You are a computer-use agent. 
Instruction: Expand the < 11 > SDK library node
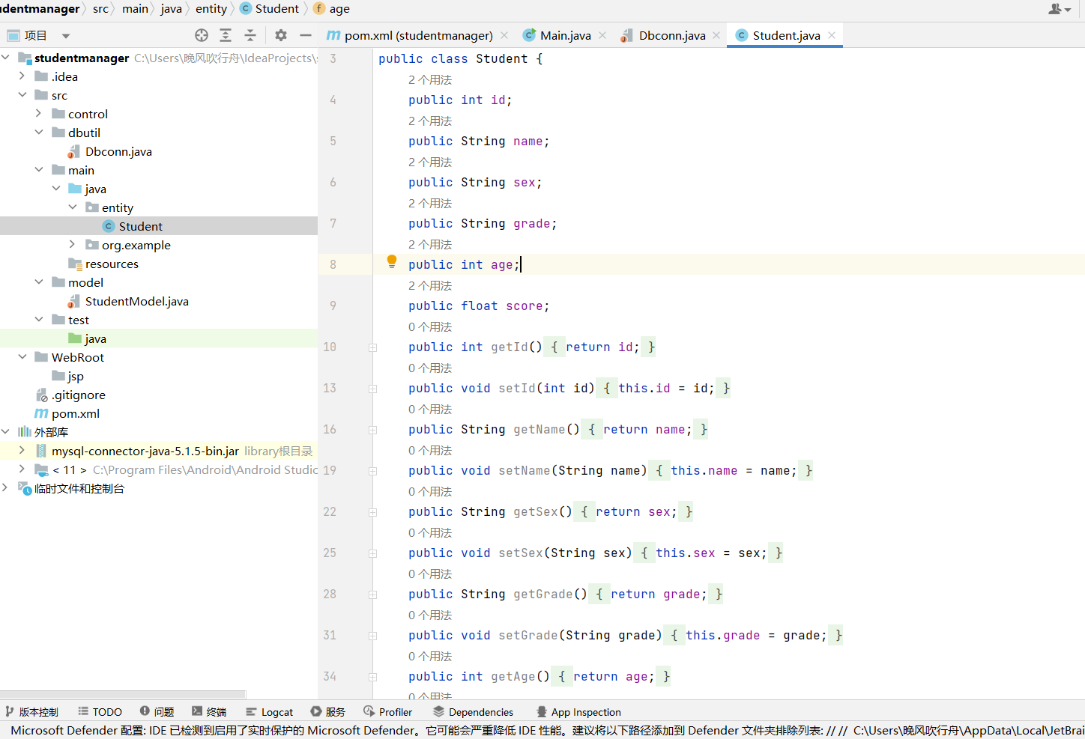coord(22,469)
